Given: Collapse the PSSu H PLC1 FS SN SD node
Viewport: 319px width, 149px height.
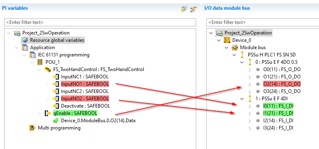Looking at the screenshot, I should coord(234,55).
